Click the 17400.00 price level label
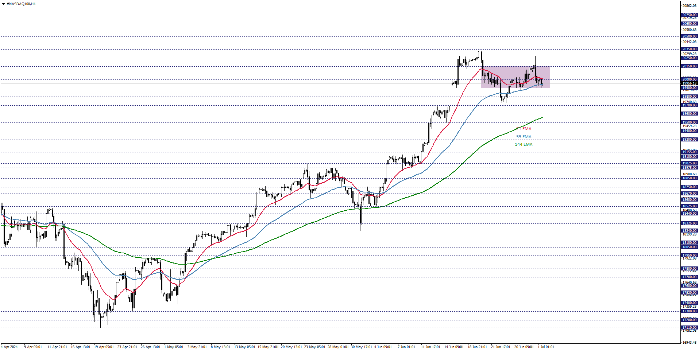Image resolution: width=699 pixels, height=351 pixels. point(690,303)
